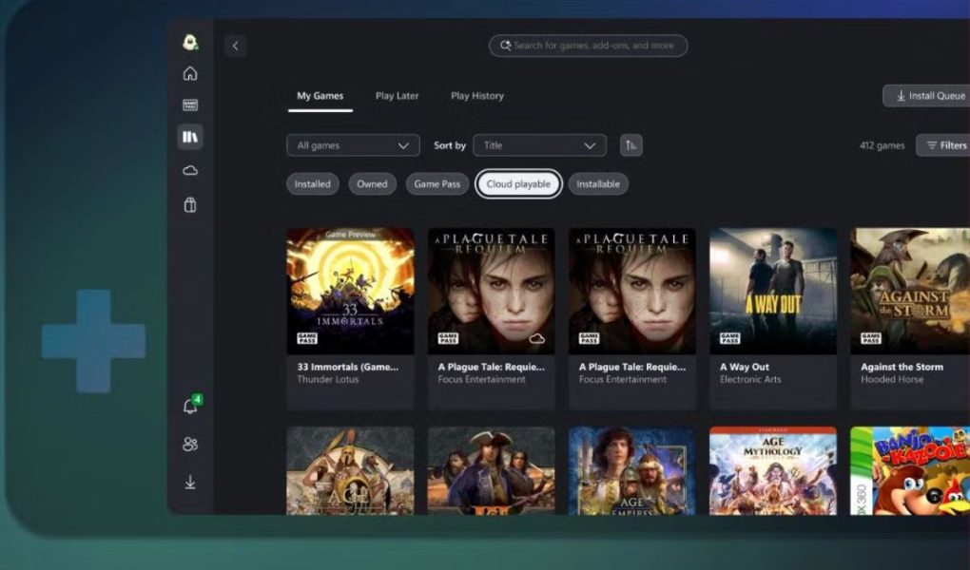Click the 'Hooded Horse' publisher text
The height and width of the screenshot is (570, 970).
coord(892,380)
